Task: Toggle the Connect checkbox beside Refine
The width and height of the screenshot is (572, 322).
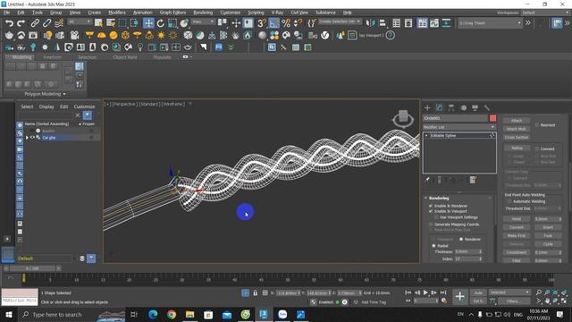Action: point(536,148)
